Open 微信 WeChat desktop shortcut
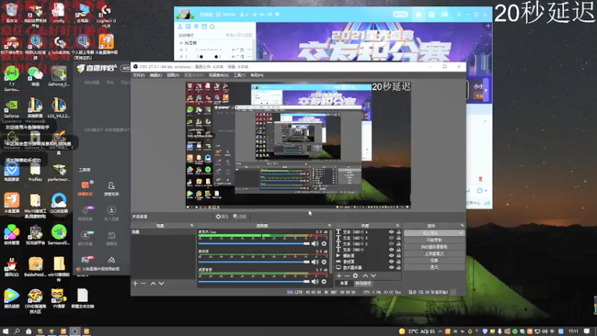Screen dimensions: 597x336 coord(35,76)
